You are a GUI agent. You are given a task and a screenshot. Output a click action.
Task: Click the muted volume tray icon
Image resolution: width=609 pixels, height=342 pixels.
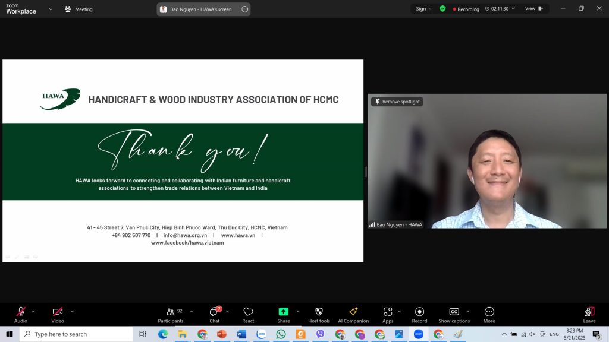pos(532,334)
